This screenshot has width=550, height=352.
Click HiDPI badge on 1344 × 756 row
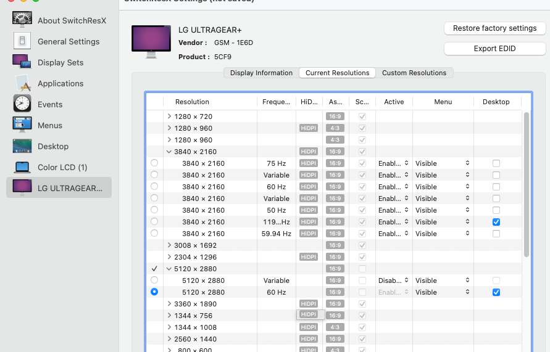309,314
